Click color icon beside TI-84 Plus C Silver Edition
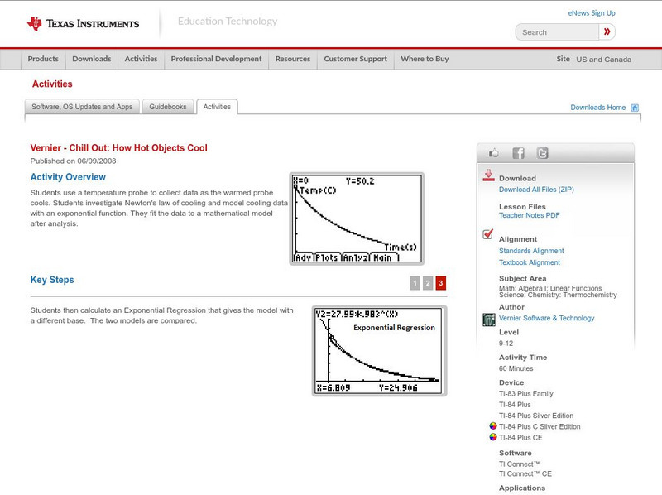 (x=492, y=425)
